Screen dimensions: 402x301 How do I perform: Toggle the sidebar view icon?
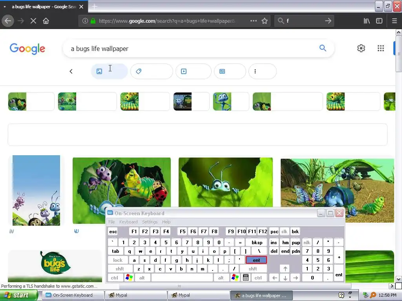[379, 21]
